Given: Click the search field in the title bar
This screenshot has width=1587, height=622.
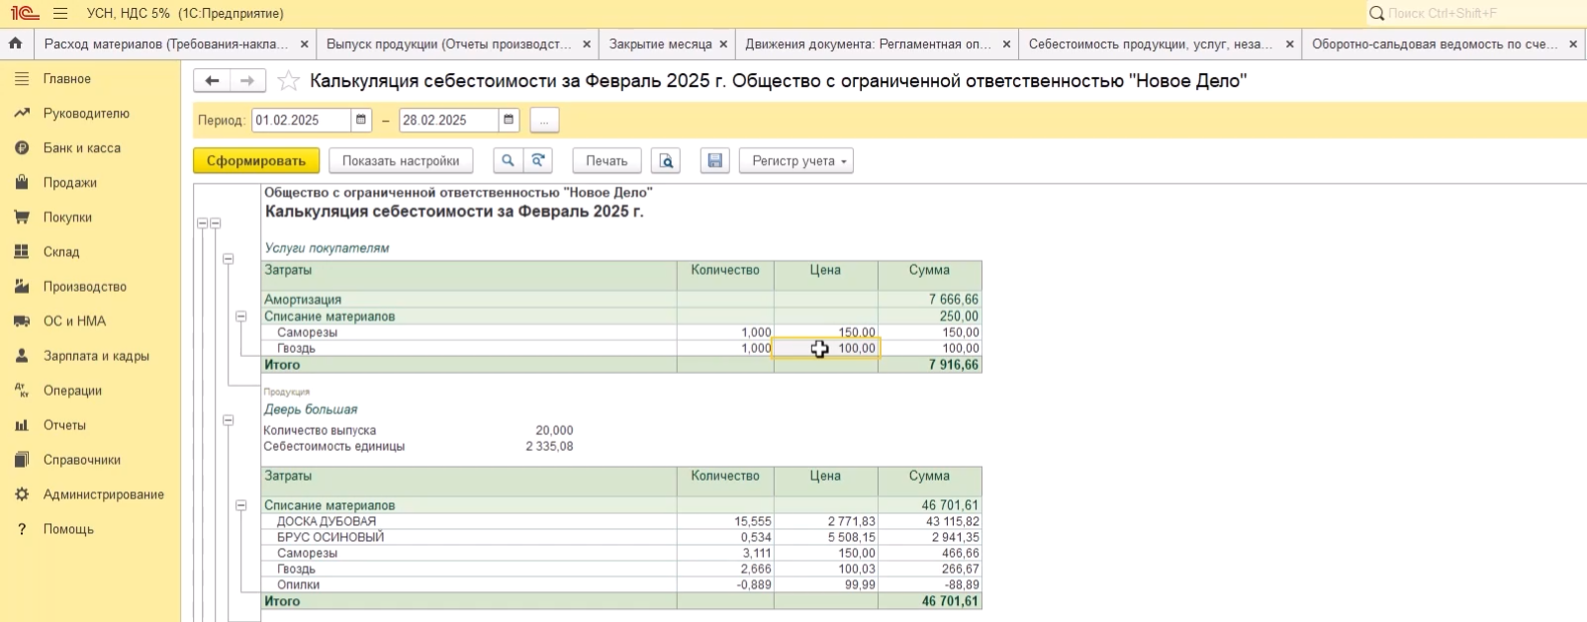Looking at the screenshot, I should click(1474, 14).
